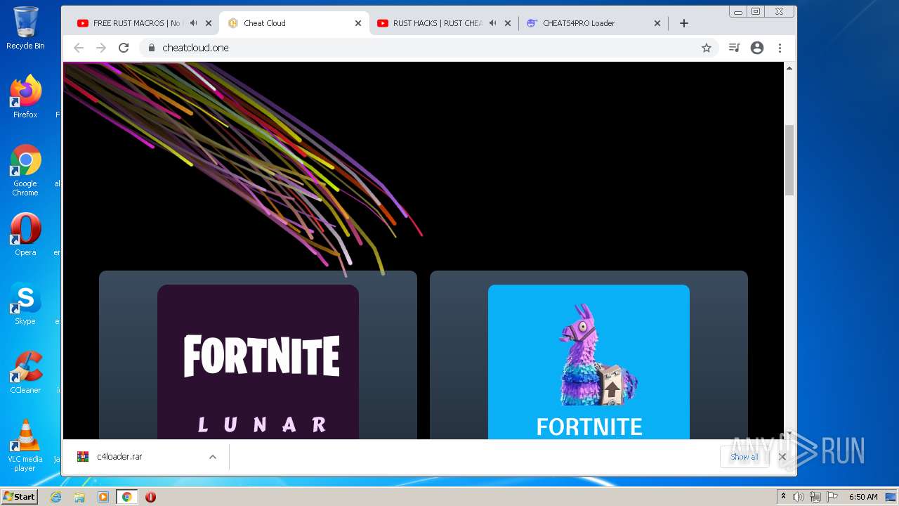Open a new tab with plus button
The height and width of the screenshot is (506, 899).
pyautogui.click(x=684, y=23)
